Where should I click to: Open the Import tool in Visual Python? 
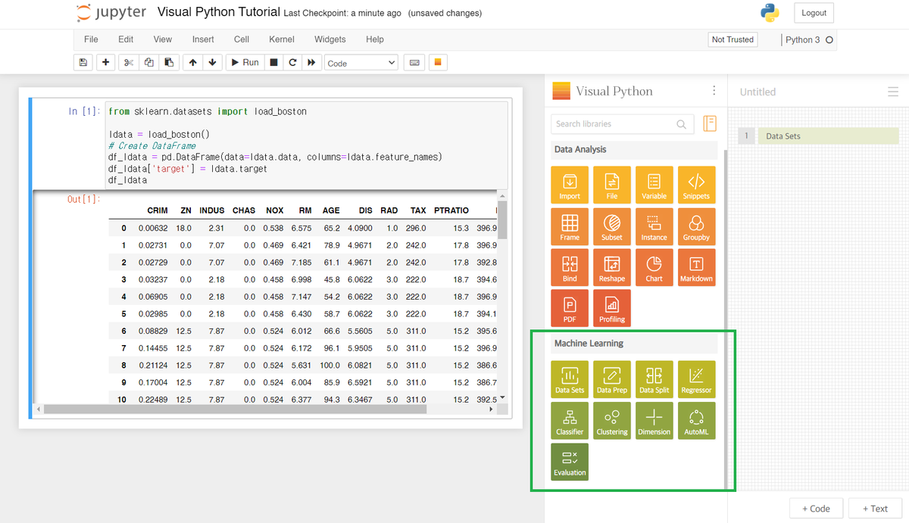pyautogui.click(x=570, y=185)
